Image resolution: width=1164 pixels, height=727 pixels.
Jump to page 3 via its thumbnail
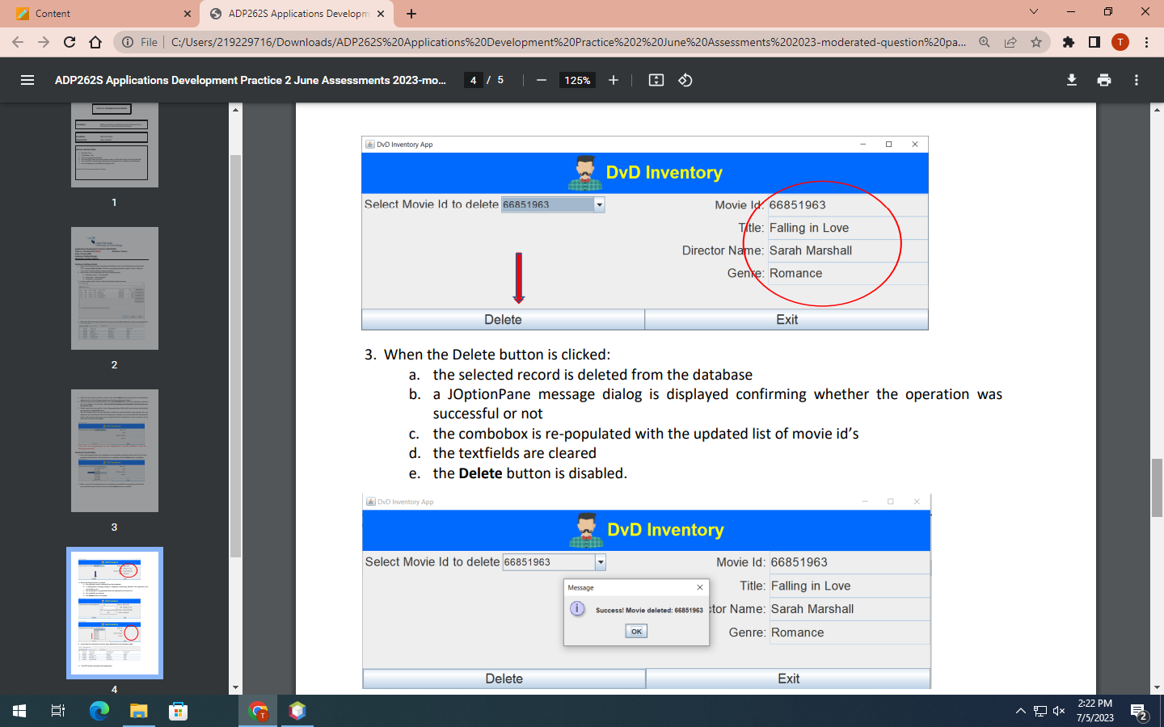pyautogui.click(x=114, y=451)
